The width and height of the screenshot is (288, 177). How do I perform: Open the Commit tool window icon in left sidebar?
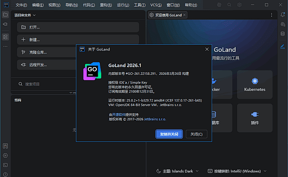[x=5, y=24]
